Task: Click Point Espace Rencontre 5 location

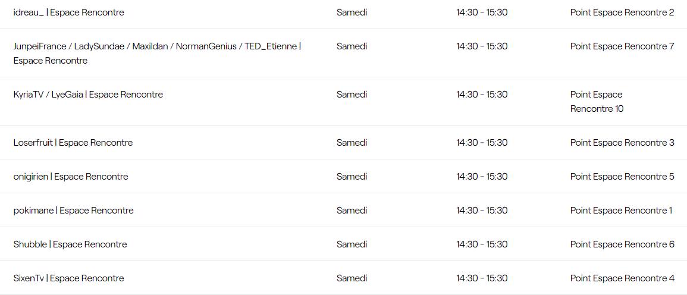Action: pos(622,177)
